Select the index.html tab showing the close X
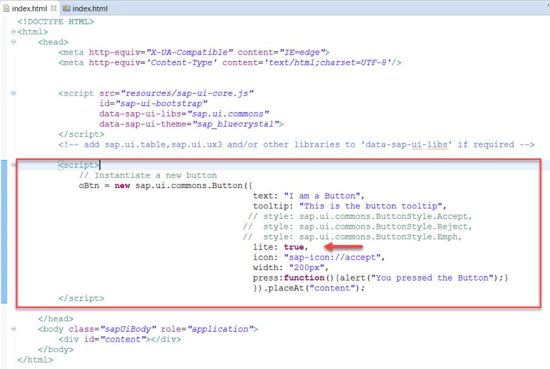550x369 pixels. [x=29, y=8]
